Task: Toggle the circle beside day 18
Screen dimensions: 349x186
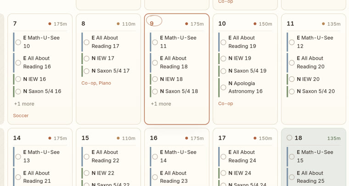Action: (289, 138)
